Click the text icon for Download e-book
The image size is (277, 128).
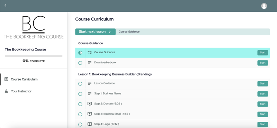pyautogui.click(x=90, y=63)
